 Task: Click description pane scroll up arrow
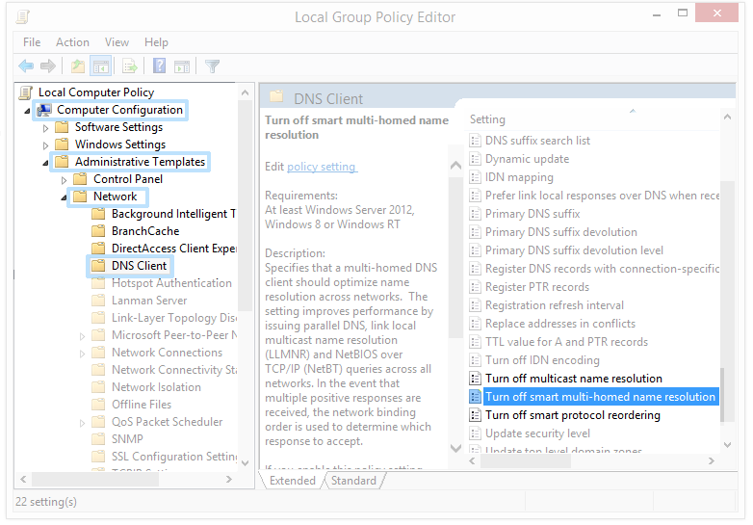[x=455, y=166]
